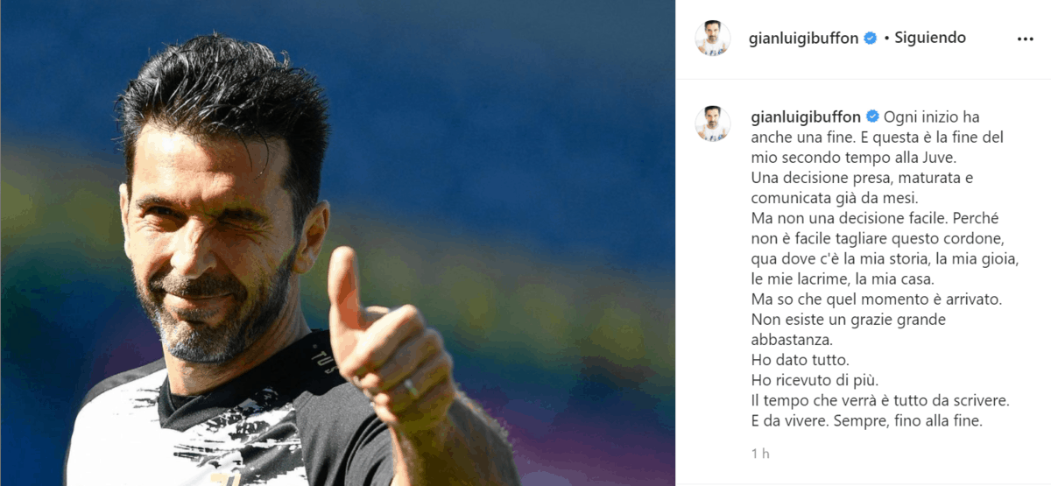Click verified badge next to header username
The image size is (1051, 486).
coord(871,39)
